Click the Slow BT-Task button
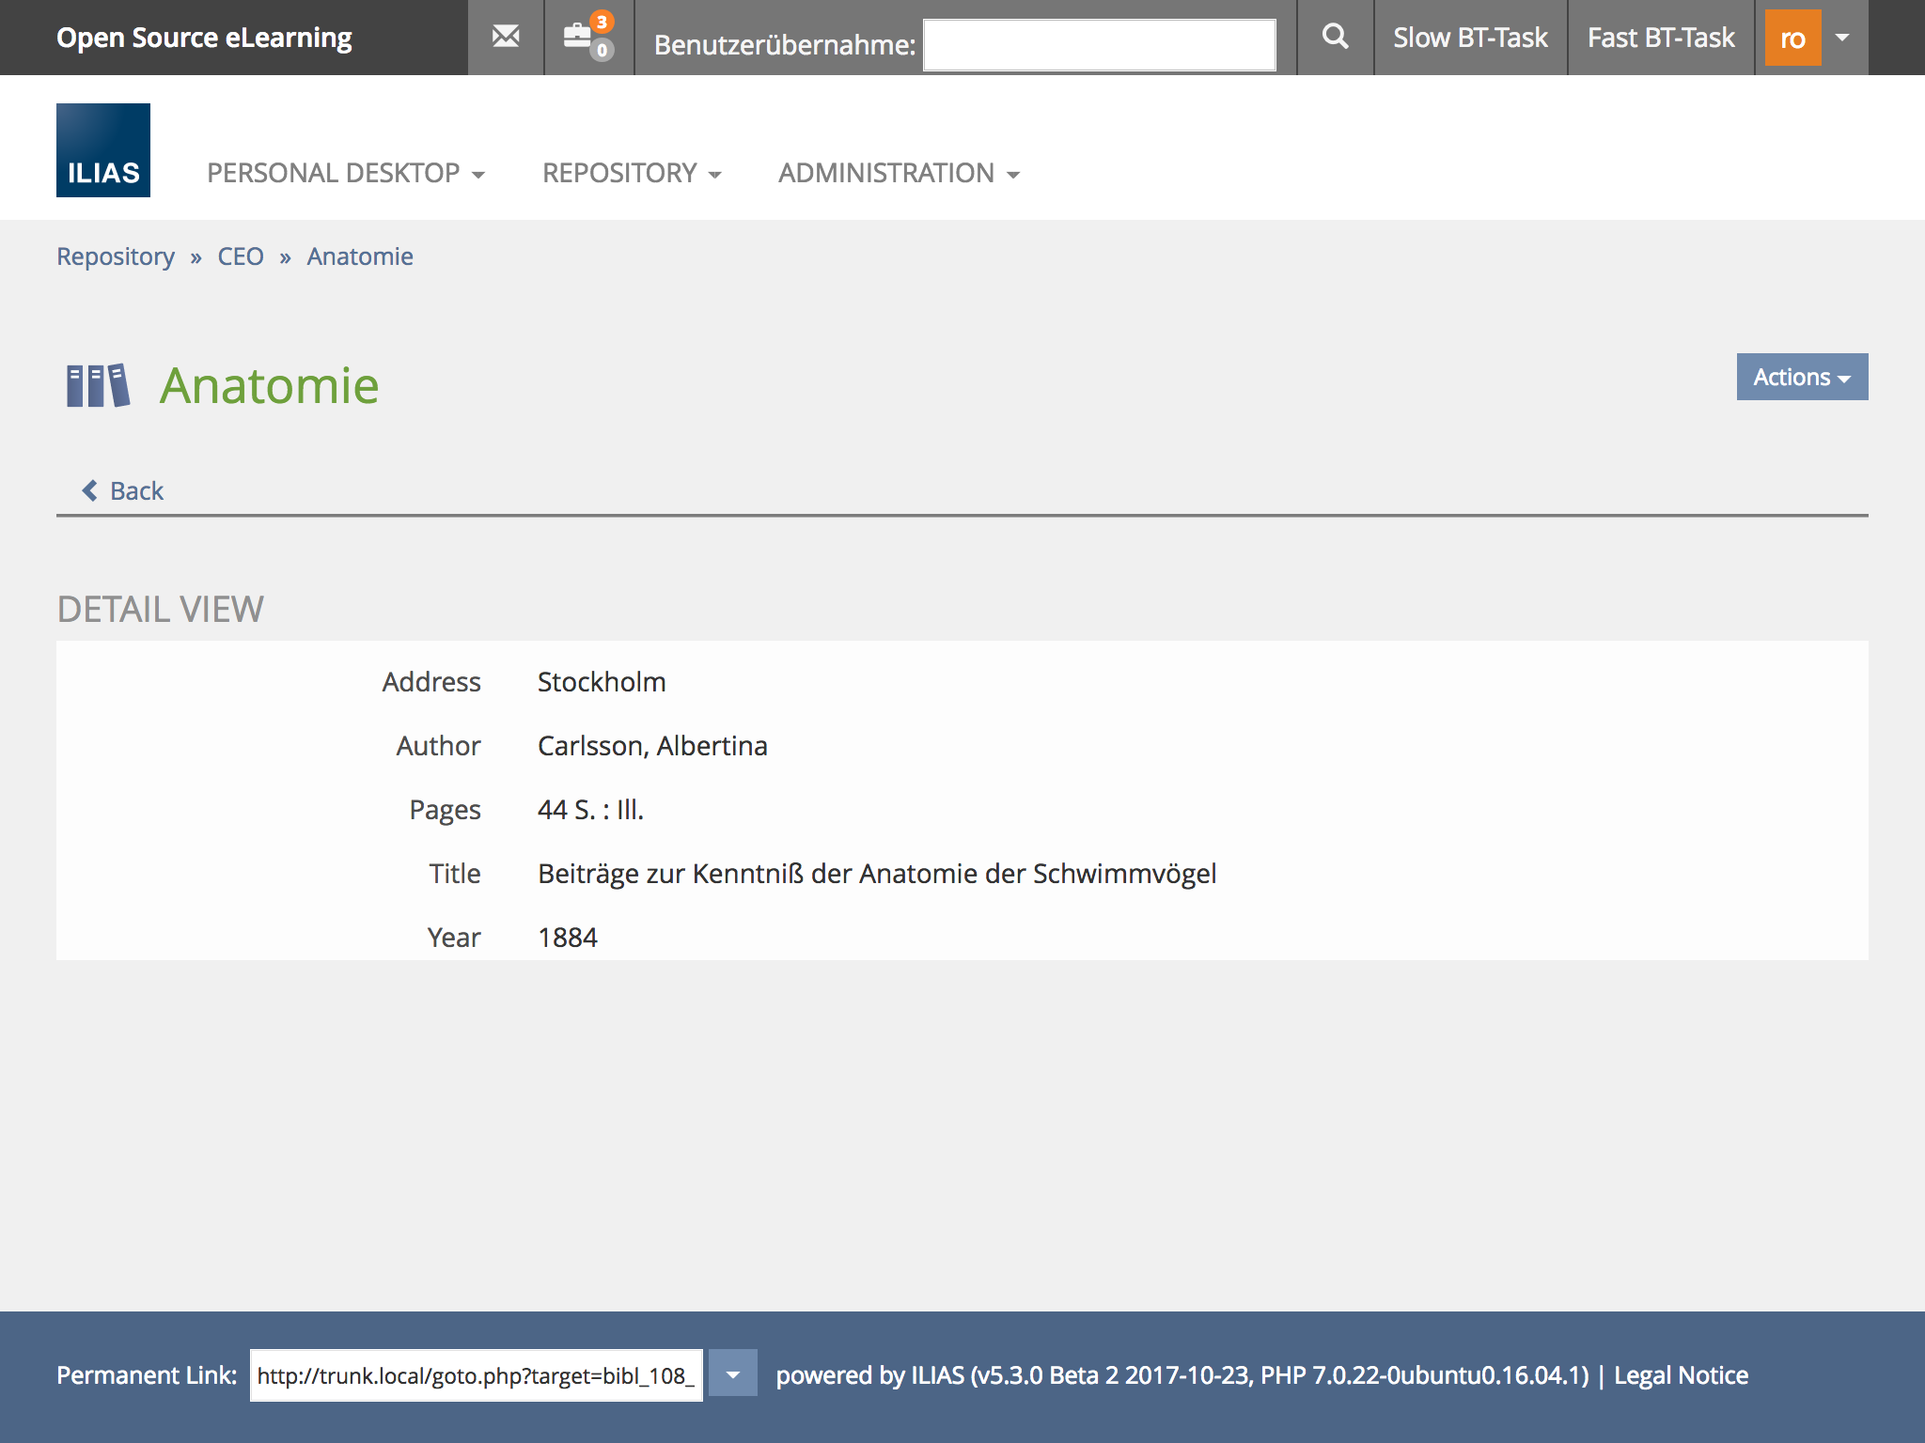 [1470, 38]
